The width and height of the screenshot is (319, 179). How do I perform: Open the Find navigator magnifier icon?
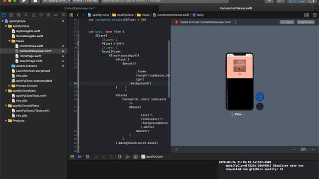click(26, 15)
